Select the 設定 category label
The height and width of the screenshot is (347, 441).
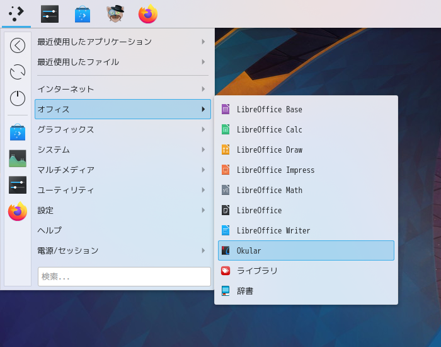[45, 210]
